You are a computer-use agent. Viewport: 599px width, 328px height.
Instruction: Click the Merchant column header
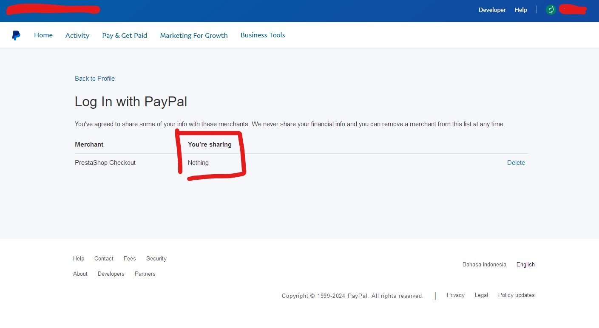pyautogui.click(x=89, y=144)
